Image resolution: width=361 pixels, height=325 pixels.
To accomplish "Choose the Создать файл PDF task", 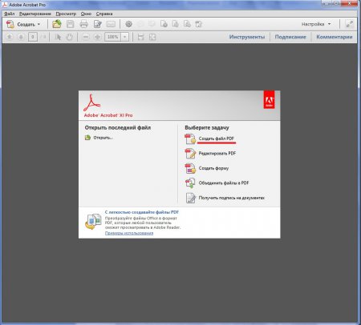I will pyautogui.click(x=217, y=138).
